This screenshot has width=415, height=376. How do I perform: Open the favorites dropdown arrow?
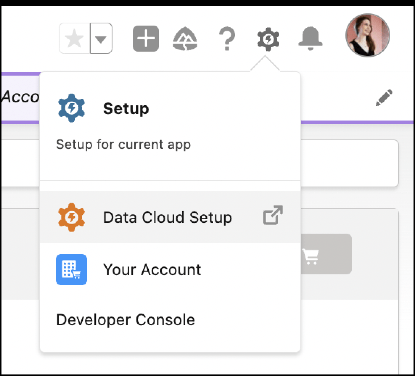(101, 38)
